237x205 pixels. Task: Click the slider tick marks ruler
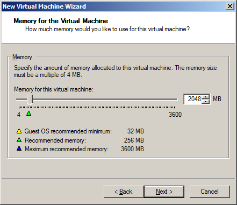(97, 108)
